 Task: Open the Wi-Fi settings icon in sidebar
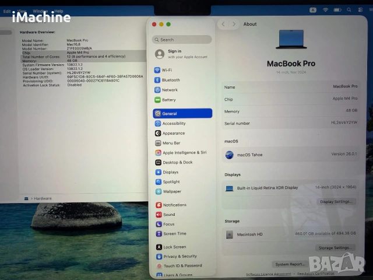tap(157, 70)
